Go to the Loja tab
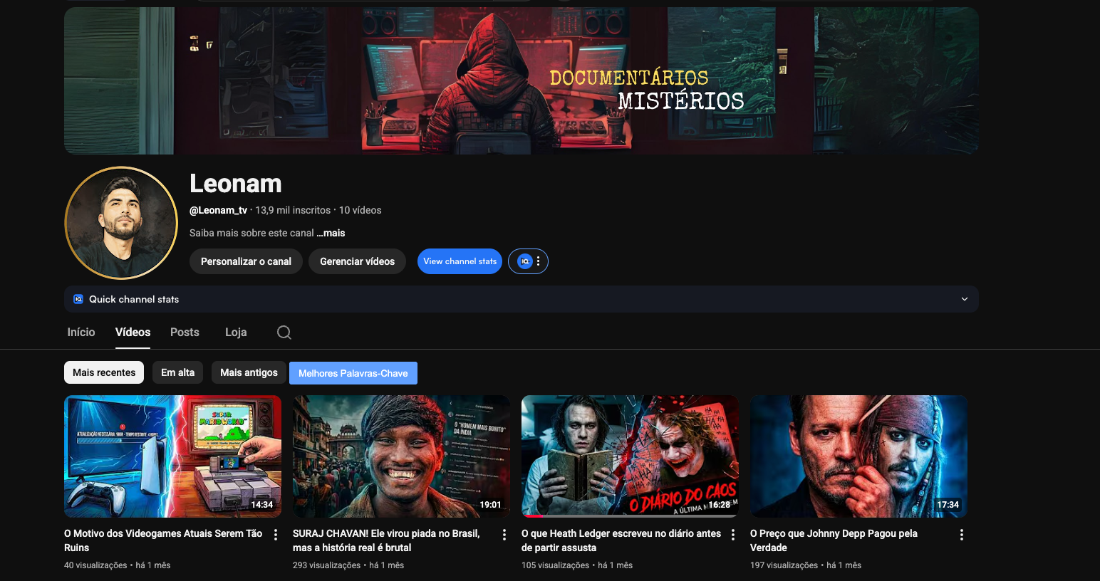The image size is (1100, 581). (236, 333)
